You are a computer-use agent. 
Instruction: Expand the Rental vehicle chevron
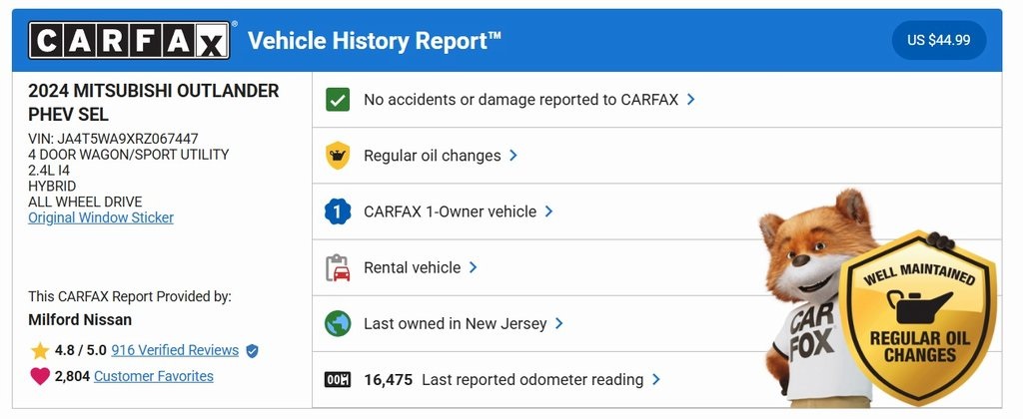[474, 267]
